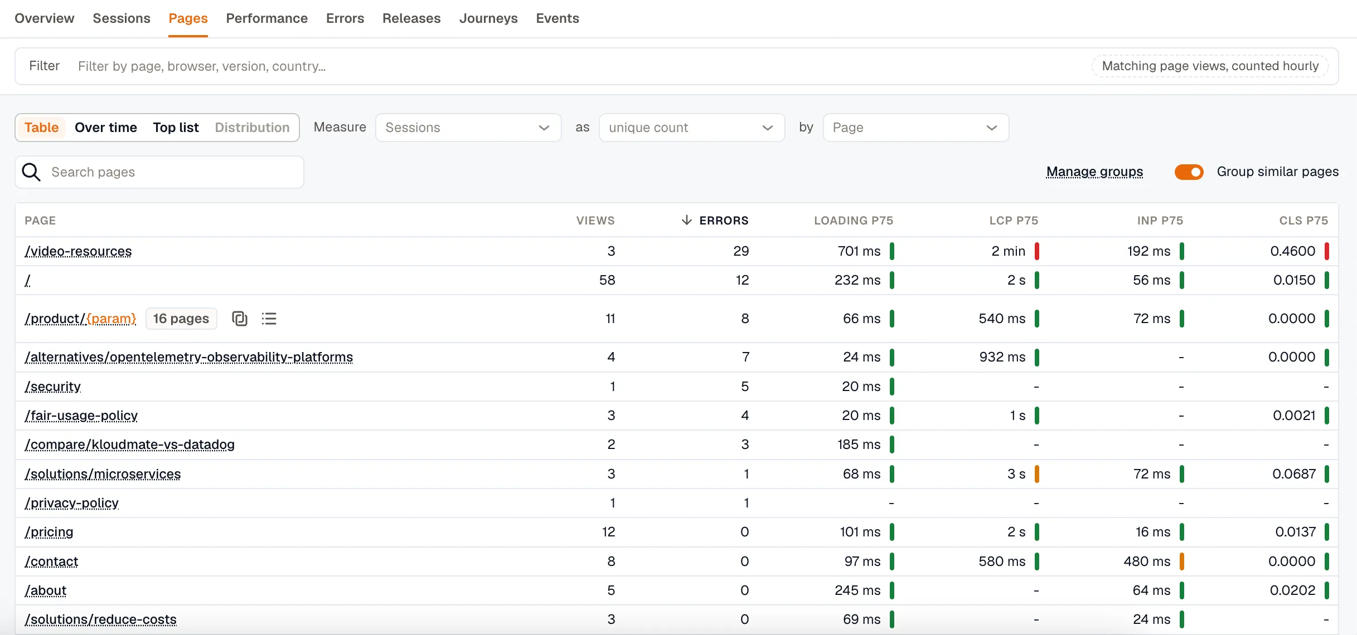Click the 16 pages badge
The width and height of the screenshot is (1357, 635).
click(181, 319)
